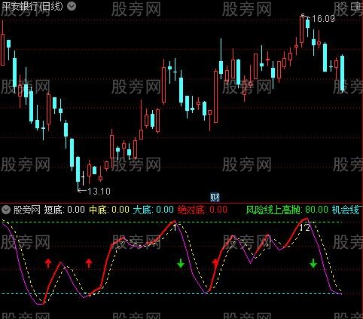Click first red up-arrow buy signal
Screen dimensions: 363x319
[x=48, y=263]
